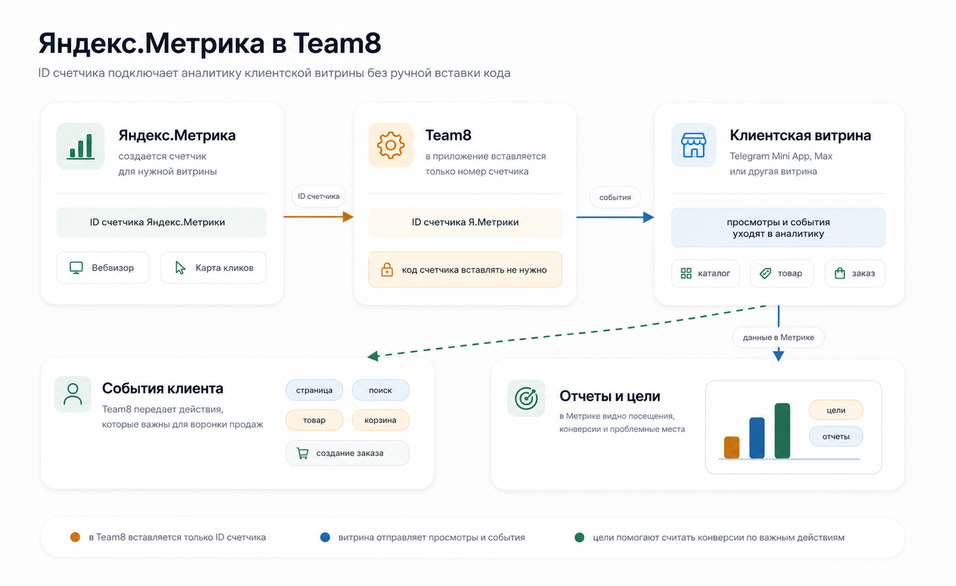Click the orange legend dot for Team8
The width and height of the screenshot is (956, 586).
(x=75, y=538)
